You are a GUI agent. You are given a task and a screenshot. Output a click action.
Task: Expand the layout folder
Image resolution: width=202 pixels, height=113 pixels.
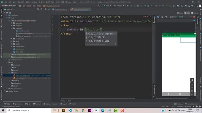pyautogui.click(x=9, y=70)
